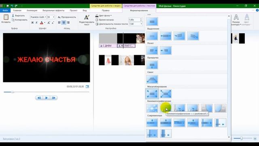Open full-screen preview icon beside timecode
The image size is (259, 146).
87,86
